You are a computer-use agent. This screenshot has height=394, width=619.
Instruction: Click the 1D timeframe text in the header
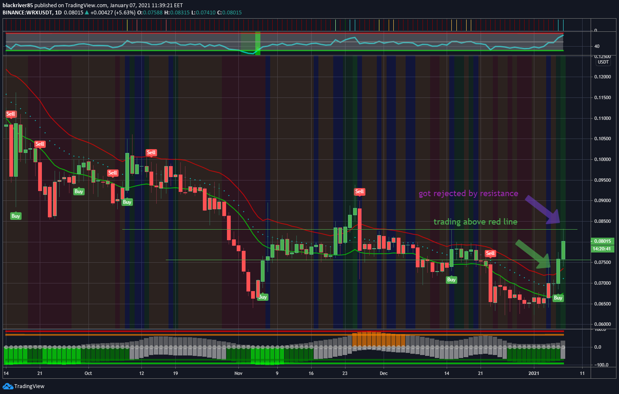click(58, 12)
